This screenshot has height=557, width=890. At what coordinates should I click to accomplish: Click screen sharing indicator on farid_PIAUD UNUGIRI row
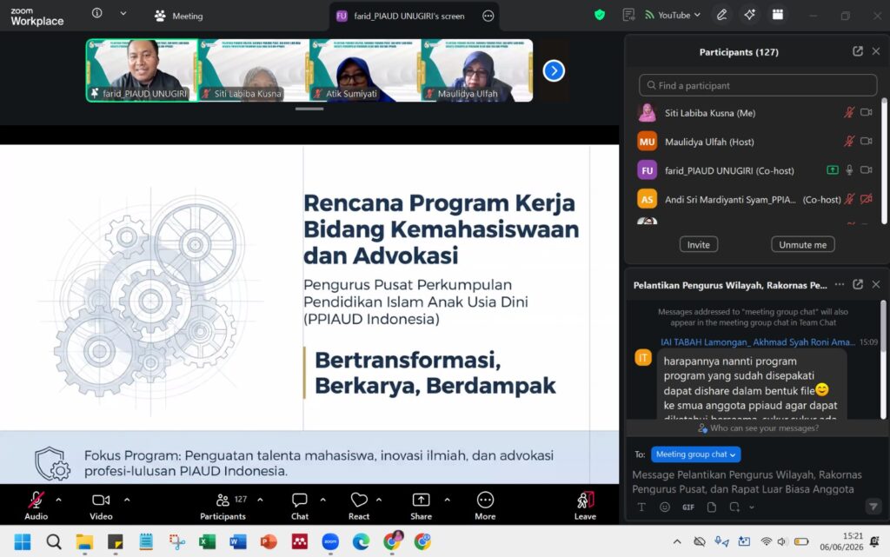pos(832,170)
